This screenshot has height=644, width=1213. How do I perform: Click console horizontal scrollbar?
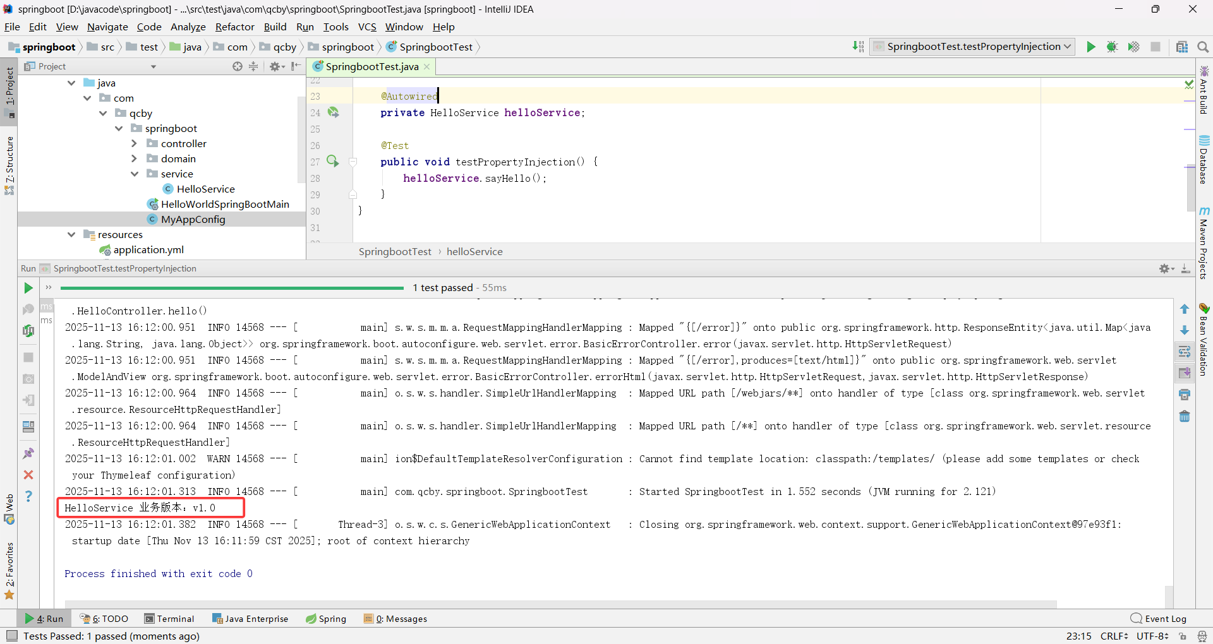pos(561,604)
